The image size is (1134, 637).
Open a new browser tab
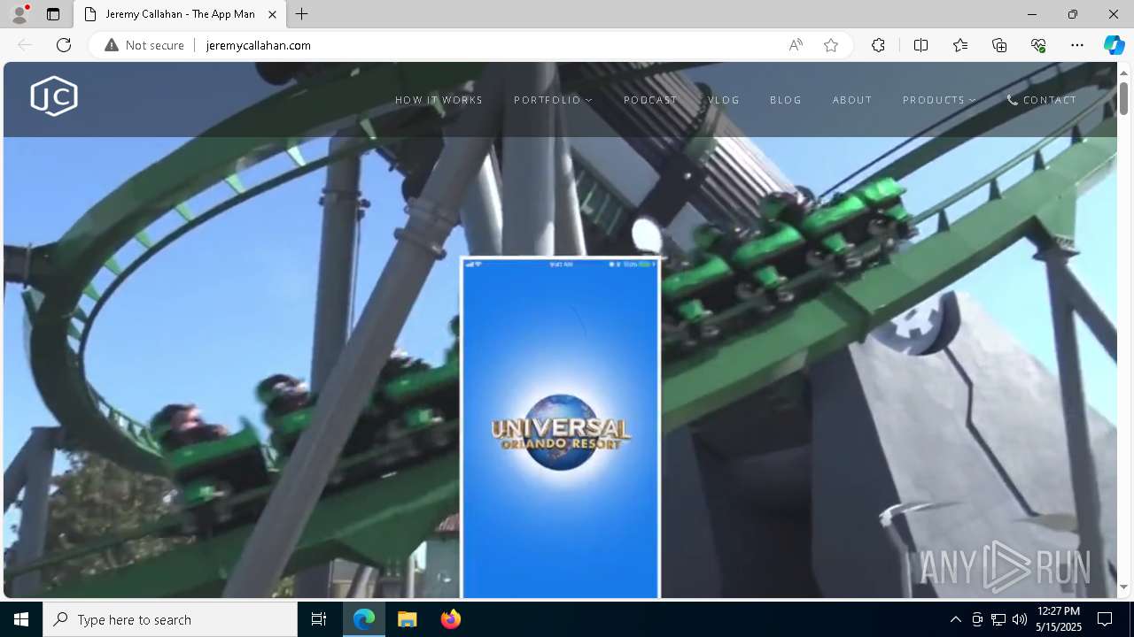point(302,14)
